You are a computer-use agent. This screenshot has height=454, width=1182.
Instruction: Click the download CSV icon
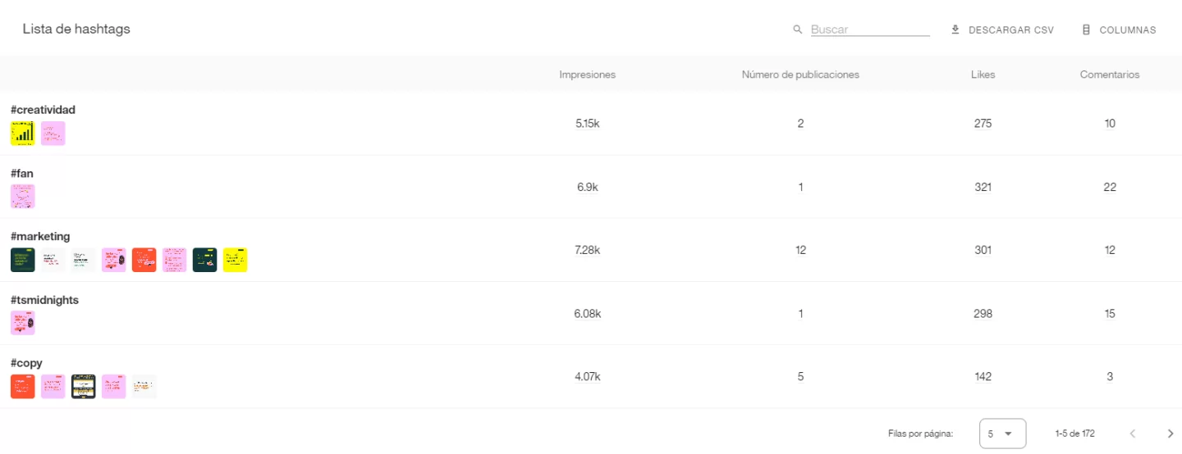[x=955, y=30]
